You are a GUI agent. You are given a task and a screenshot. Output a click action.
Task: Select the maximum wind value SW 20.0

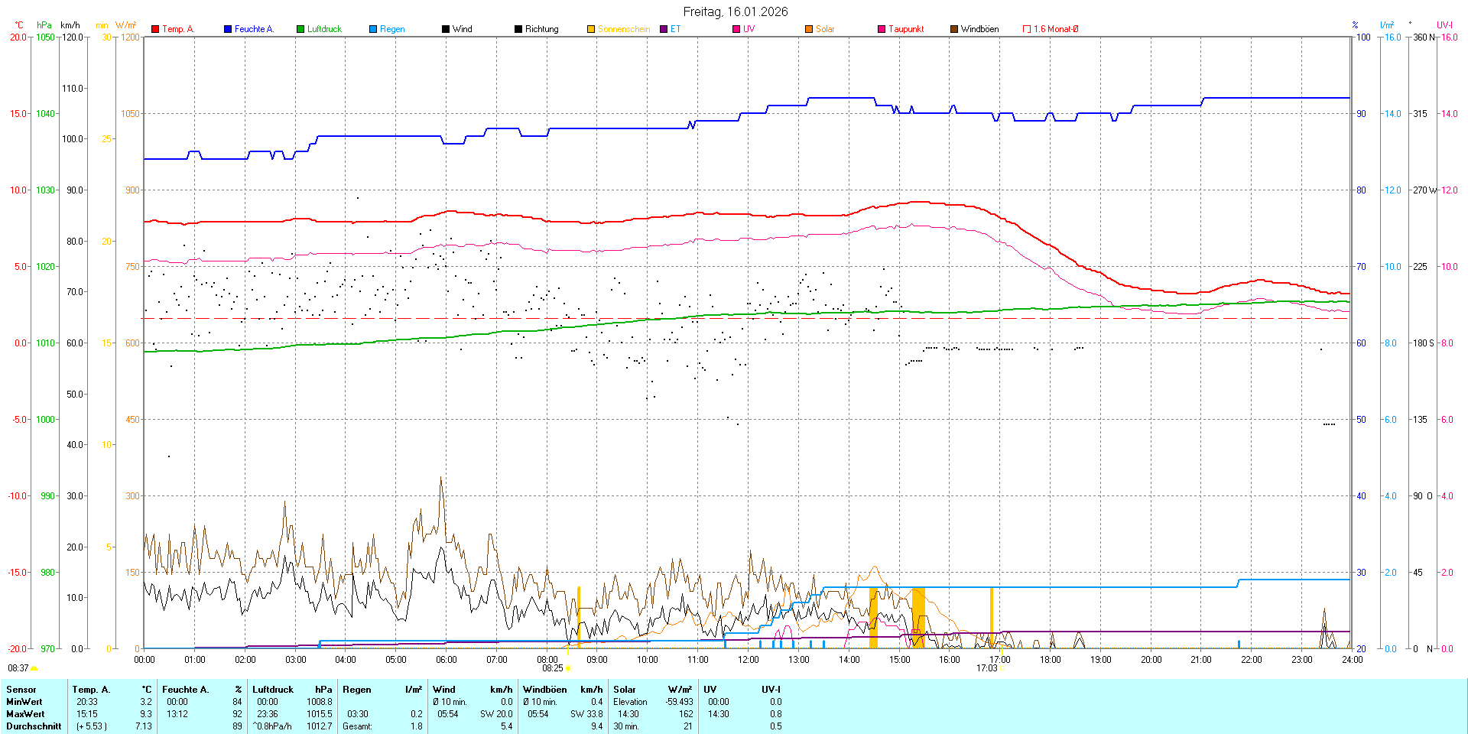click(496, 714)
